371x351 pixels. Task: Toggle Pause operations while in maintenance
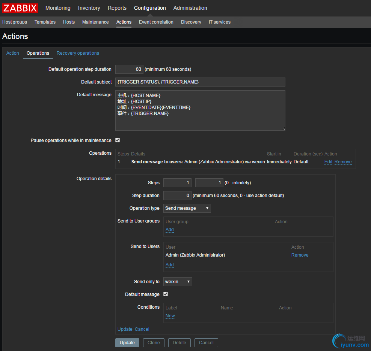(x=118, y=140)
